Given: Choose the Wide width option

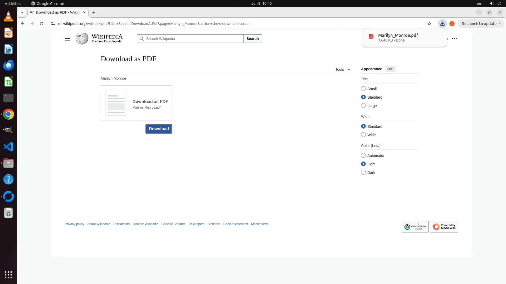Looking at the screenshot, I should point(363,135).
